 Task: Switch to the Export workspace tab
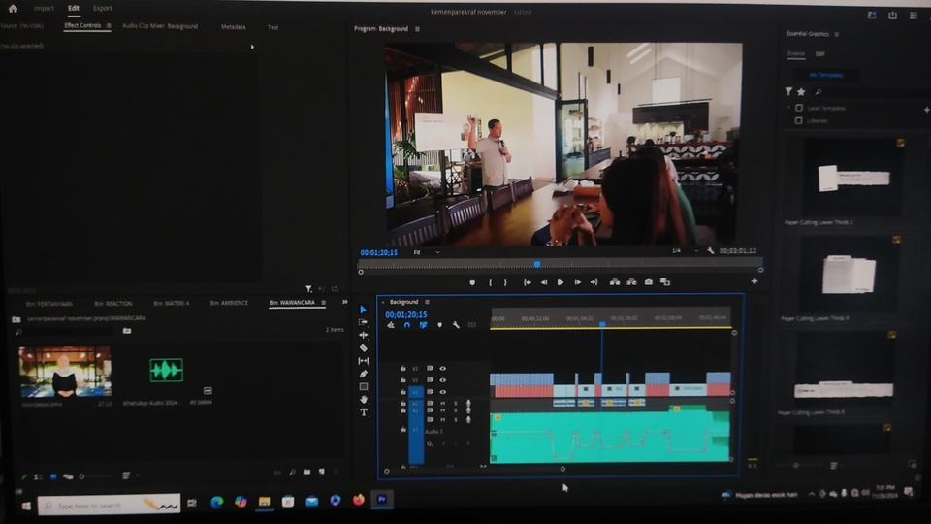click(102, 8)
